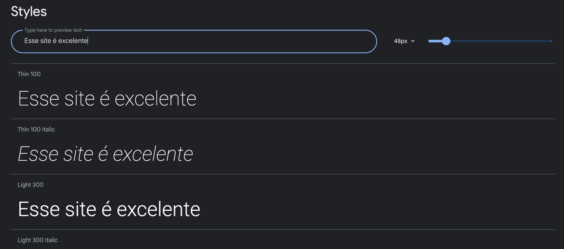The image size is (564, 249).
Task: Click the Thin 100 preview sentence
Action: click(107, 98)
